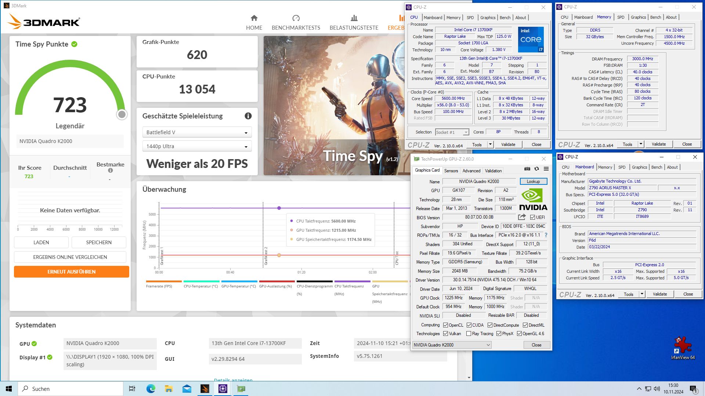Switch to GPU-Z taskbar icon

[x=241, y=389]
